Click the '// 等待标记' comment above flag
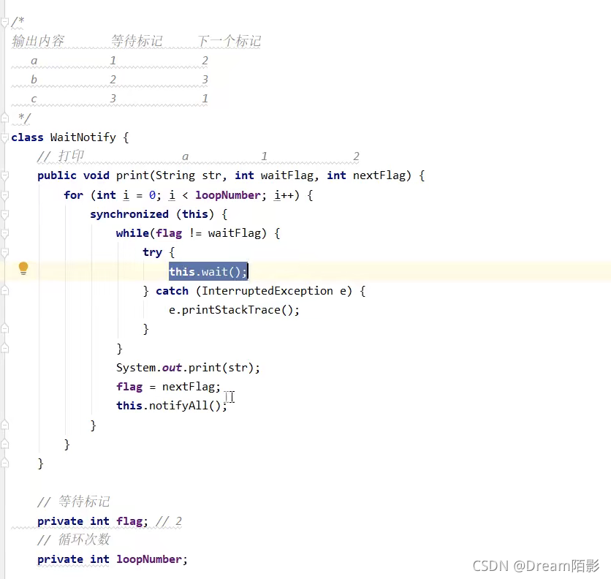 (x=74, y=502)
